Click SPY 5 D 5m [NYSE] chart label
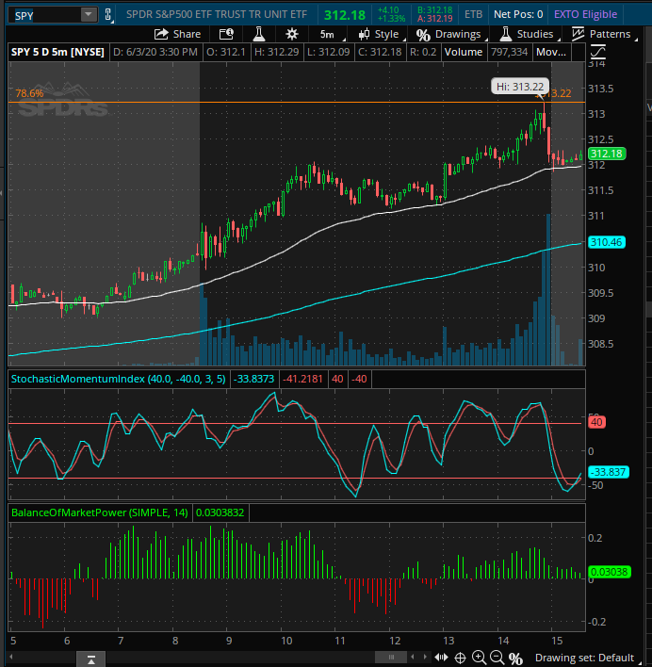 pyautogui.click(x=57, y=52)
